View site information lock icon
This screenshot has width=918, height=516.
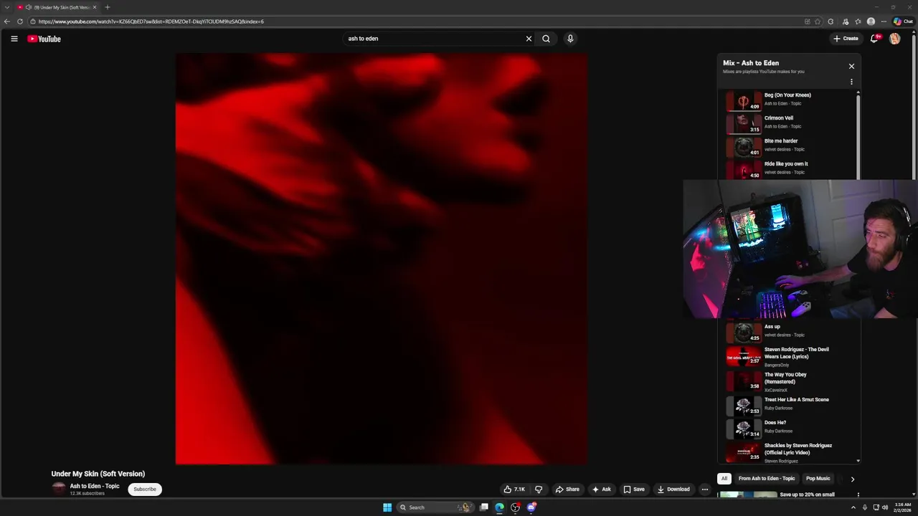click(33, 21)
